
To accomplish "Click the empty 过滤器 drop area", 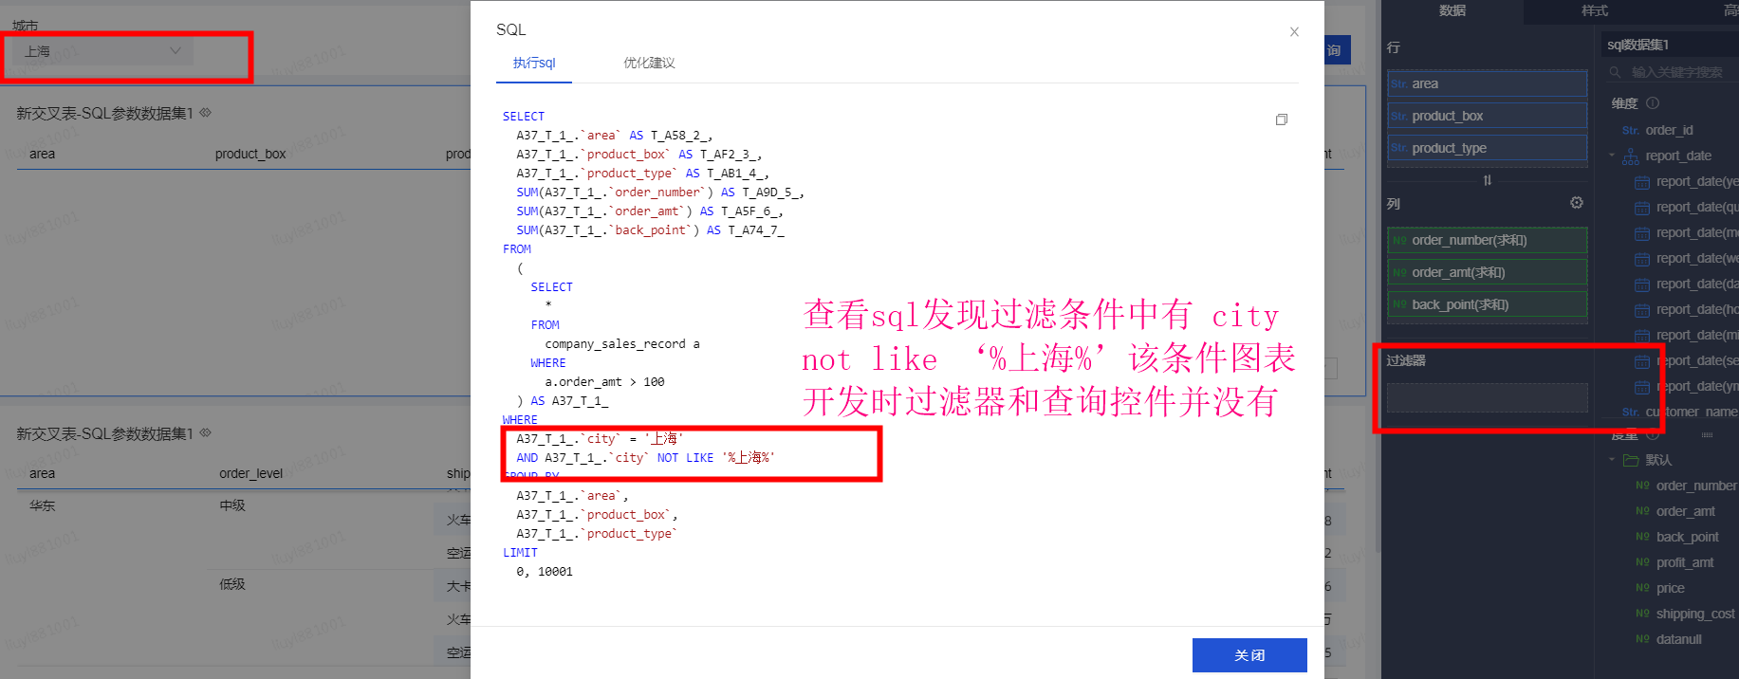I will (1486, 397).
